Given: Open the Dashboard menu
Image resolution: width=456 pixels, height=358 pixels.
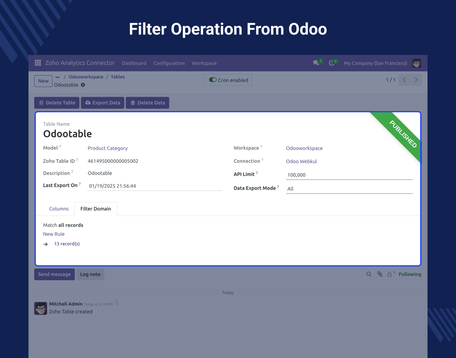Looking at the screenshot, I should click(134, 63).
